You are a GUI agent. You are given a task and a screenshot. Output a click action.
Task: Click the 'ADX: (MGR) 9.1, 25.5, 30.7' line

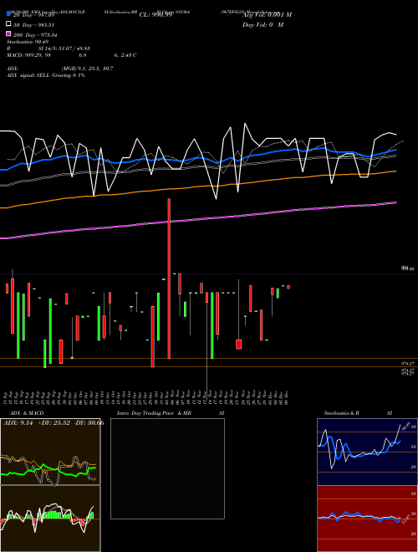coord(60,69)
